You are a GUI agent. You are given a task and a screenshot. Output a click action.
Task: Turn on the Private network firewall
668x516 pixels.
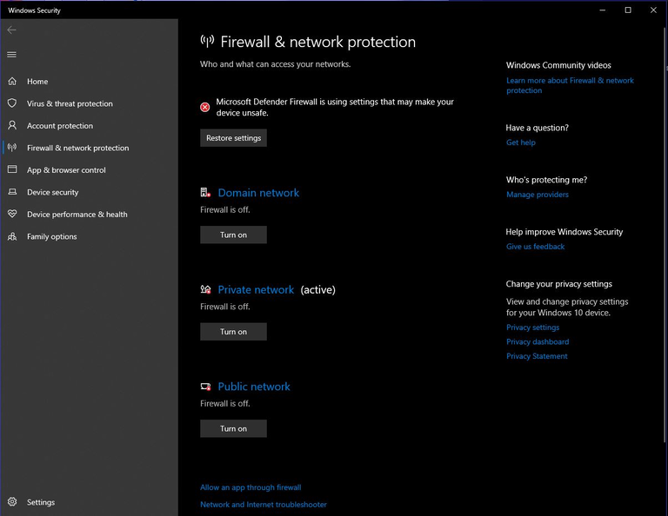(233, 332)
